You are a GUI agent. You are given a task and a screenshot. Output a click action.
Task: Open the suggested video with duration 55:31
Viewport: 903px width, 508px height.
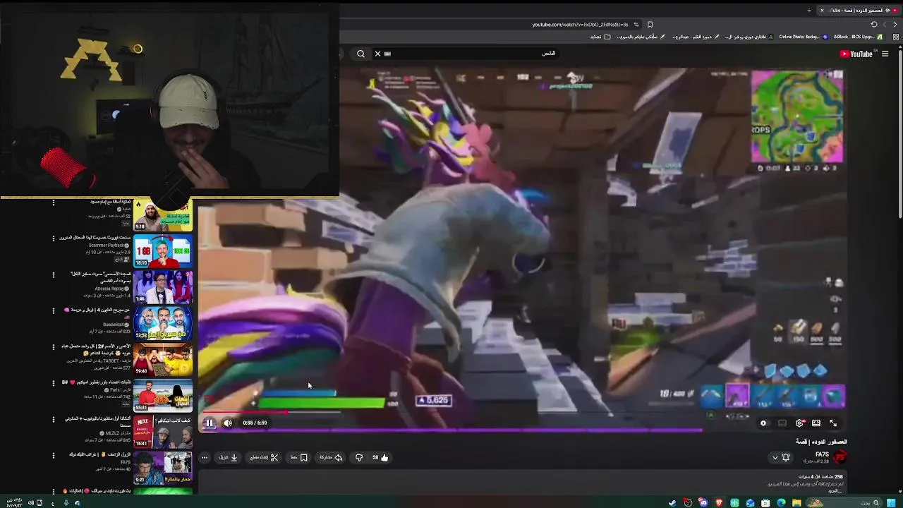tap(163, 396)
